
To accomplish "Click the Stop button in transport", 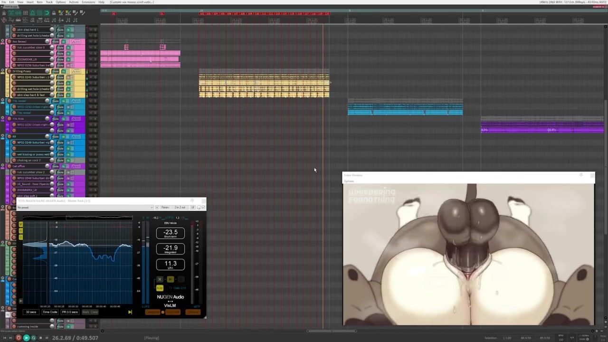I will (x=40, y=338).
